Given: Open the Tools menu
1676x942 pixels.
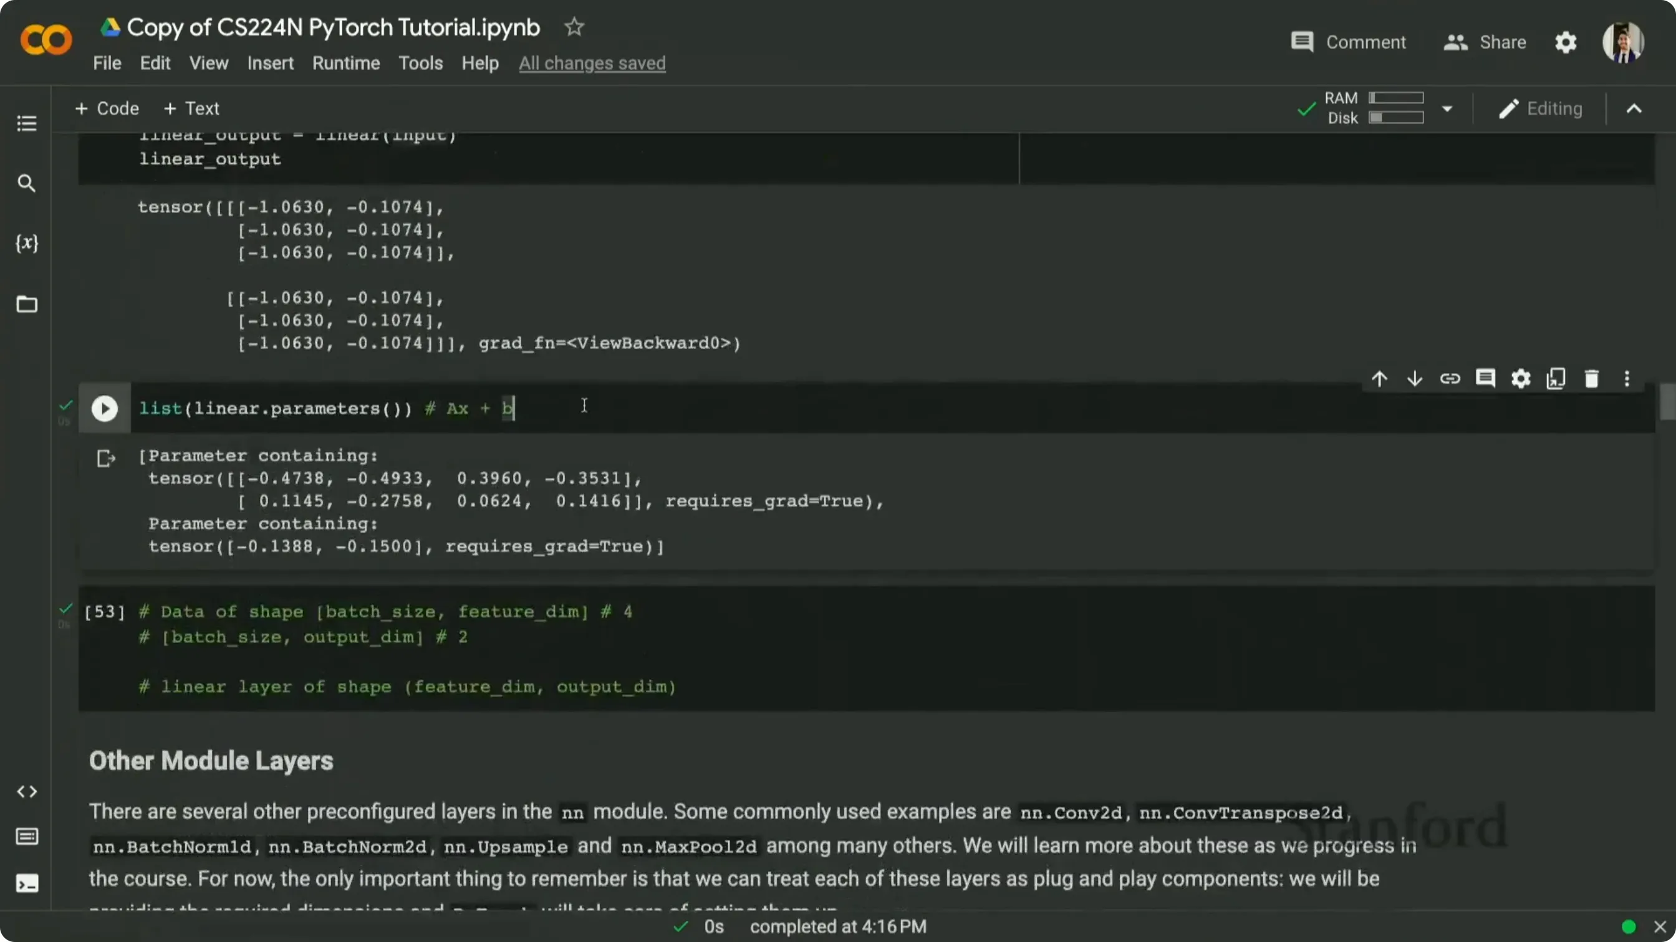Looking at the screenshot, I should pos(420,63).
